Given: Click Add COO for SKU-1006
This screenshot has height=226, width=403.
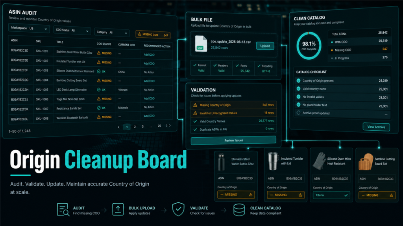Looking at the screenshot, I should click(x=149, y=98).
